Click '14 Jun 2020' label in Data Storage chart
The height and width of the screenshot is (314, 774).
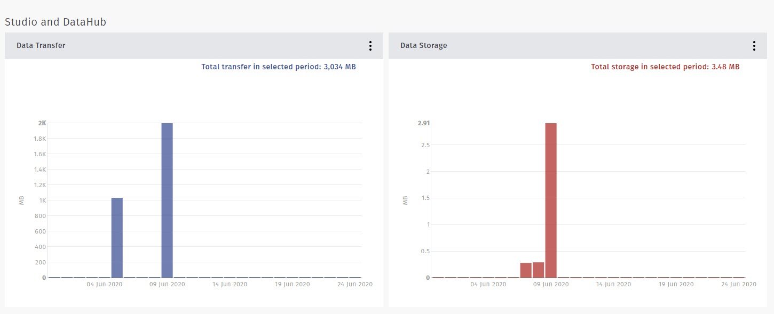tap(613, 285)
